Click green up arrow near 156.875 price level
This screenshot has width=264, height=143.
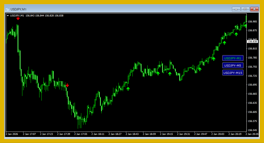tap(236, 34)
